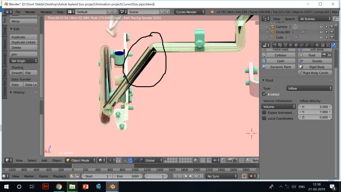Click the wrench modifier icon beside Cube
This screenshot has height=192, width=341.
pos(297,38)
